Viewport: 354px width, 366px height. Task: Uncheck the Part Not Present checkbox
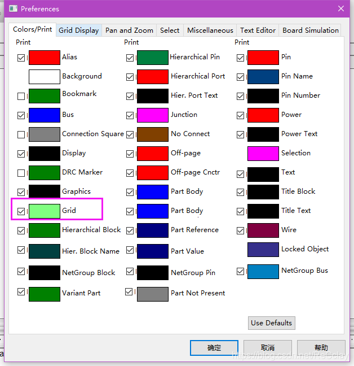point(129,292)
